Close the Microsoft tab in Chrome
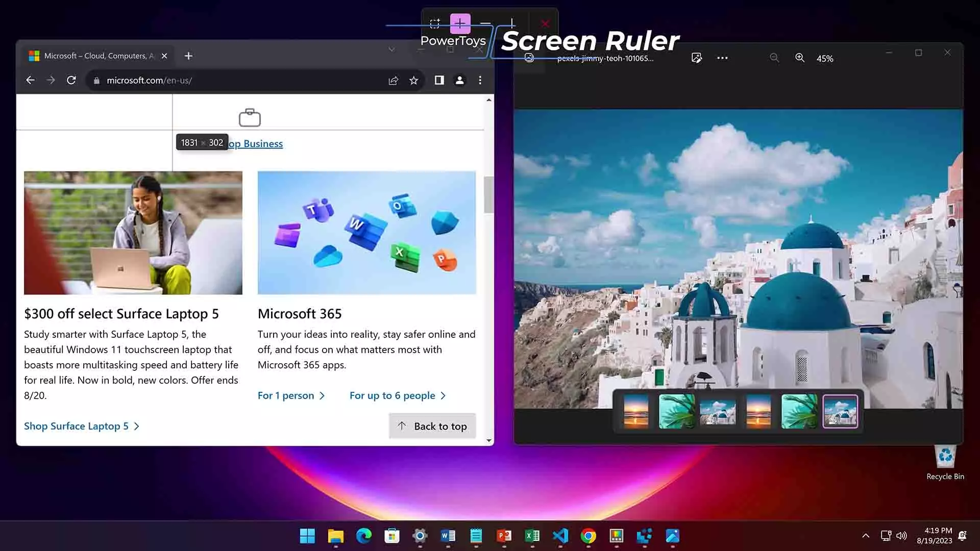980x551 pixels. click(x=164, y=56)
